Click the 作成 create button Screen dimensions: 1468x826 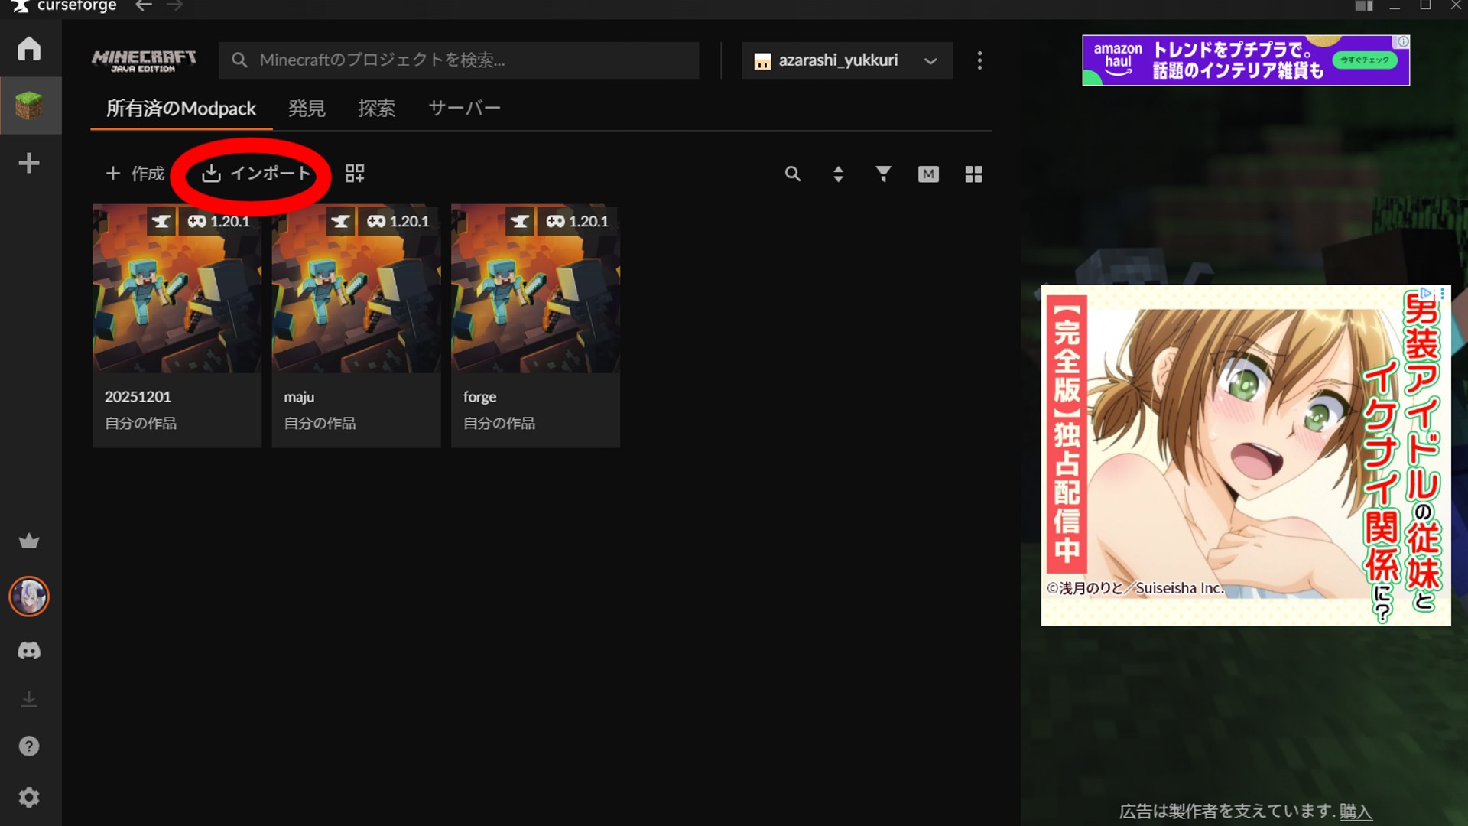coord(135,174)
